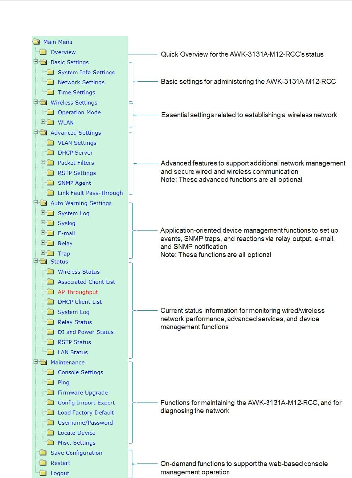Collapse the Advanced Settings tree node
352x478 pixels.
coord(36,132)
